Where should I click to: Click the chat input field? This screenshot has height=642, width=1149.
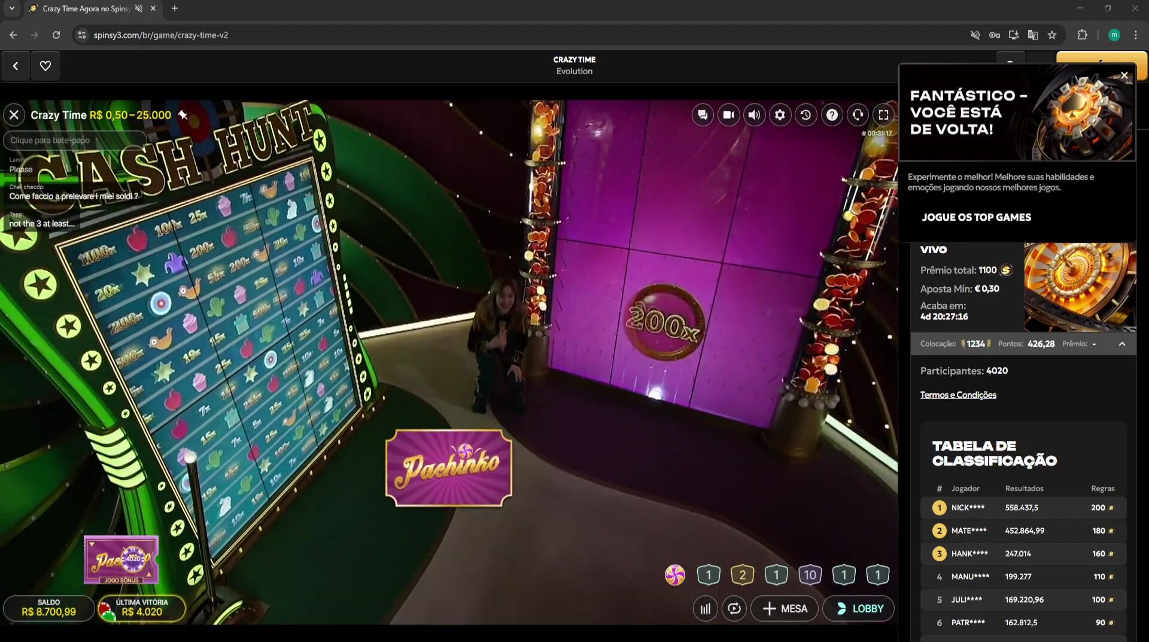pyautogui.click(x=75, y=140)
